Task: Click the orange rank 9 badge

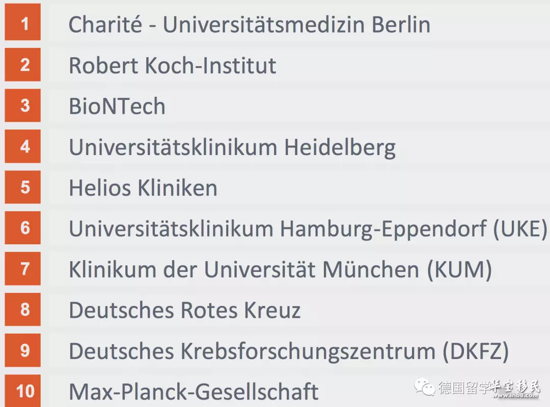Action: (23, 350)
